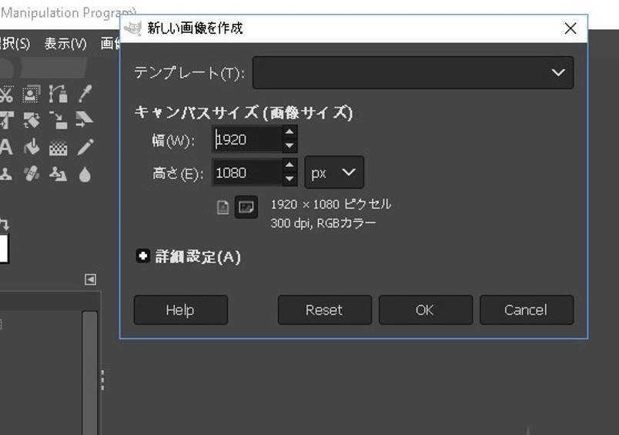
Task: Set landscape orientation for the canvas
Action: point(246,208)
